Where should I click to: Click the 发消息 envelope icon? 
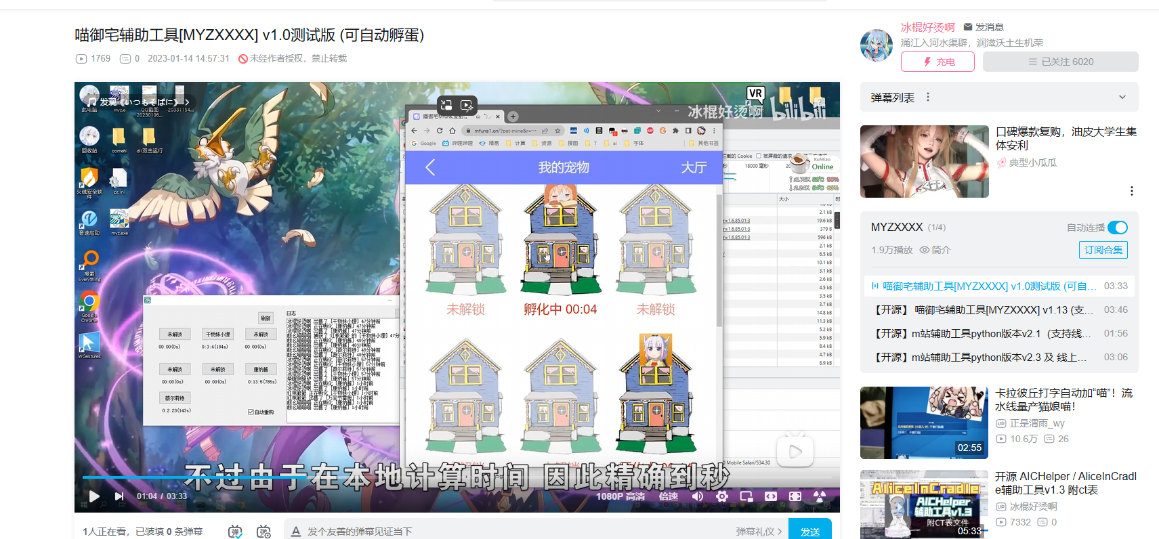(x=968, y=27)
